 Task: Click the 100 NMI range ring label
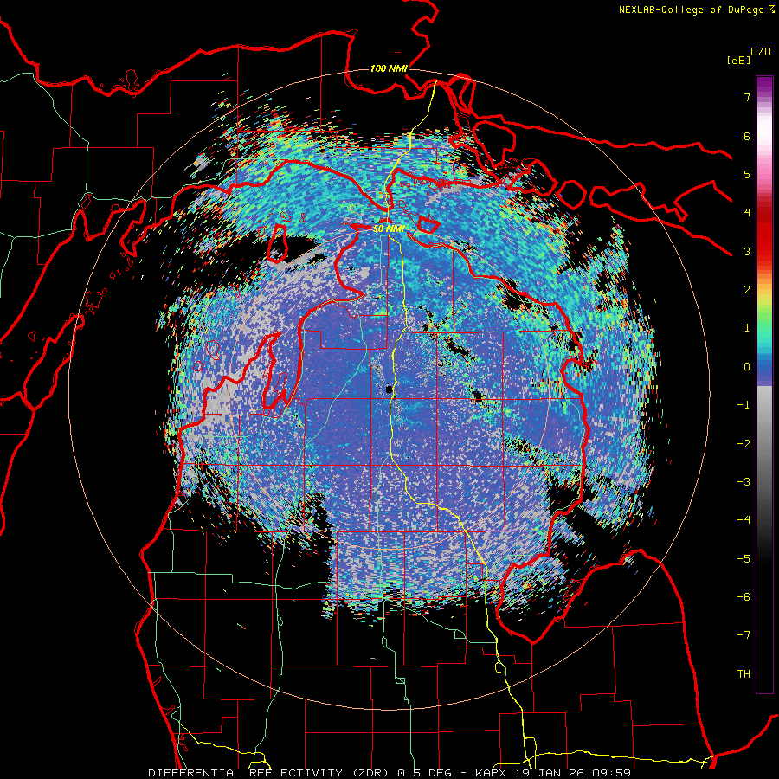click(389, 68)
